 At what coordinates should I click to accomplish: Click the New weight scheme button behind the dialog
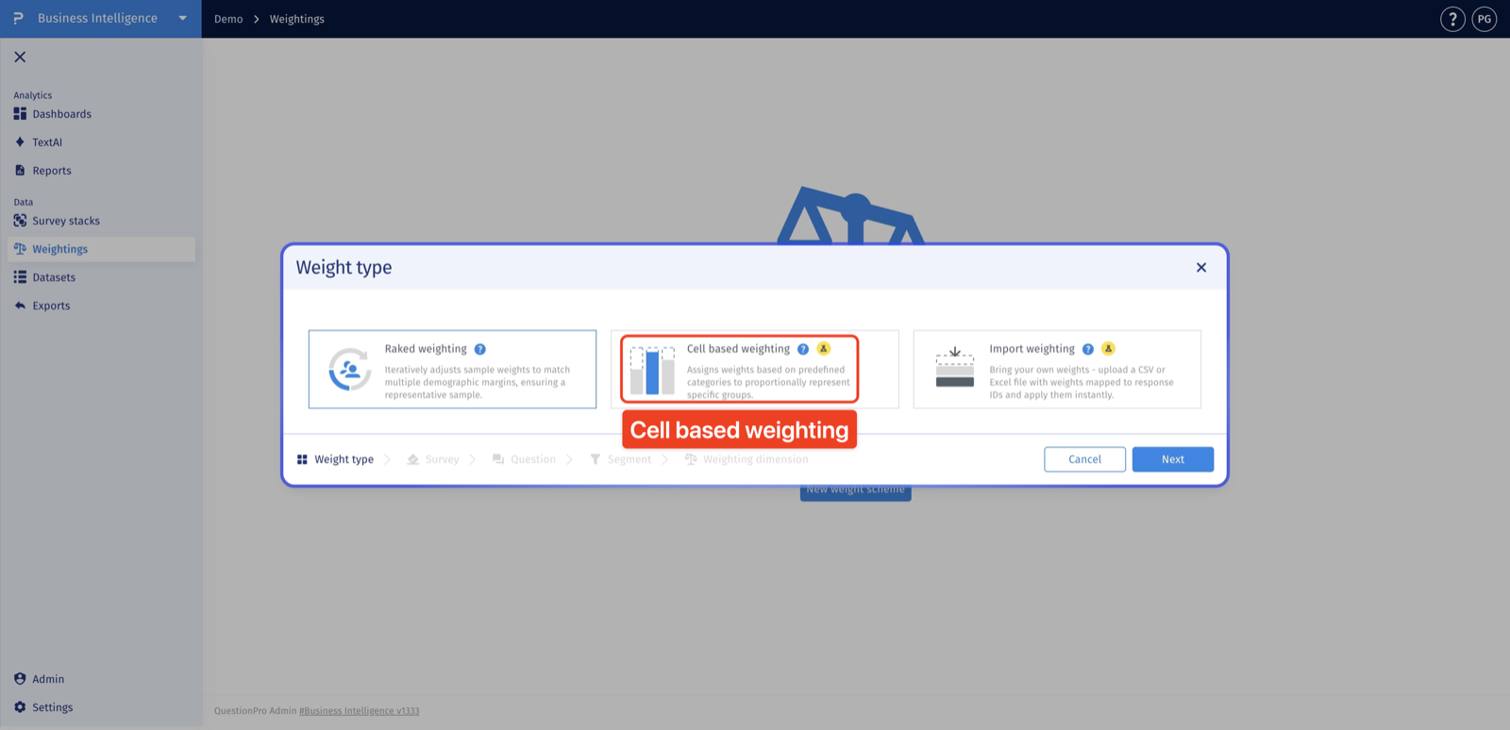point(856,491)
